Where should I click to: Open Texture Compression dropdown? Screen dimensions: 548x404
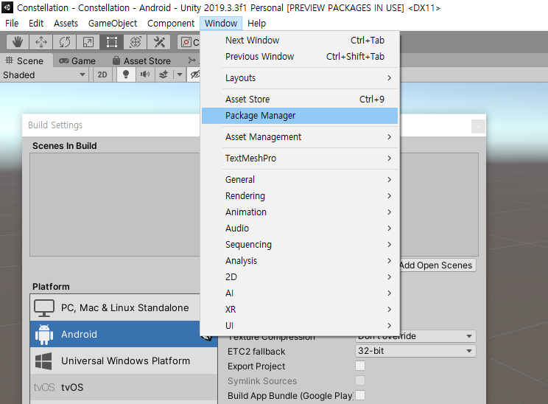coord(415,336)
